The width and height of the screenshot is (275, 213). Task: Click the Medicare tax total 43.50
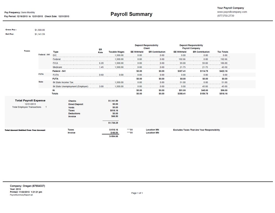pyautogui.click(x=224, y=67)
